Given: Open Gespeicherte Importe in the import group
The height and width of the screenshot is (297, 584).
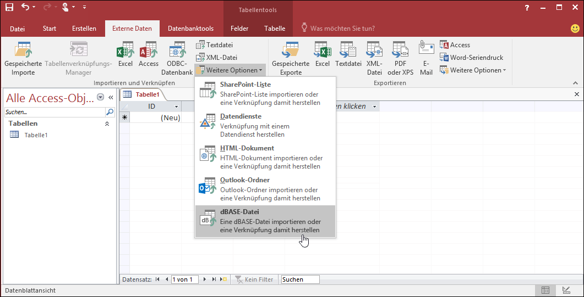Looking at the screenshot, I should pos(23,58).
